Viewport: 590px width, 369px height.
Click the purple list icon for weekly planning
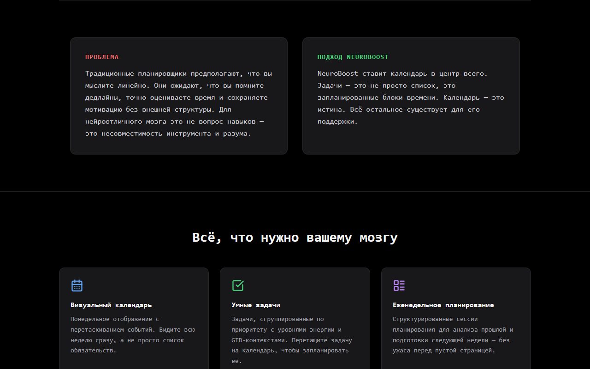(x=399, y=286)
